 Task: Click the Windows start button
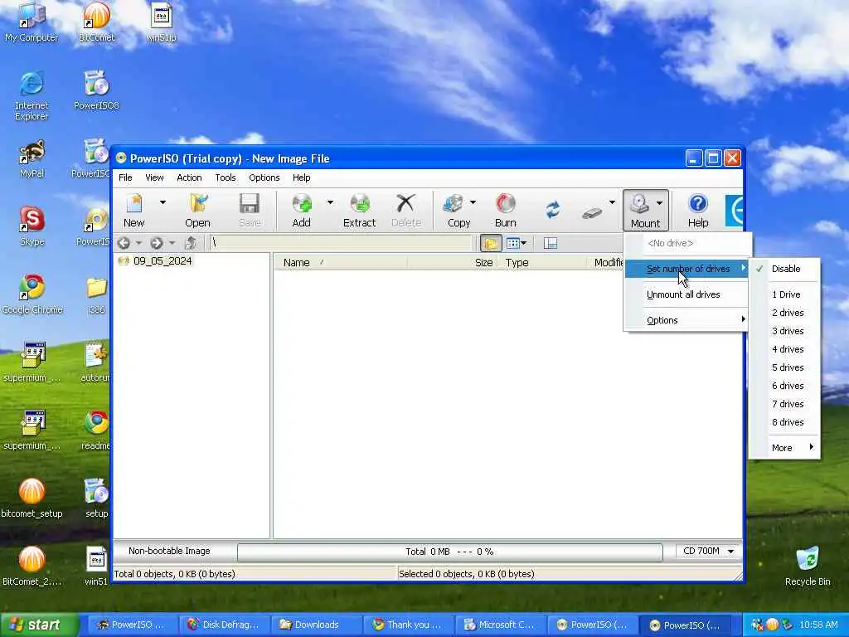[39, 625]
